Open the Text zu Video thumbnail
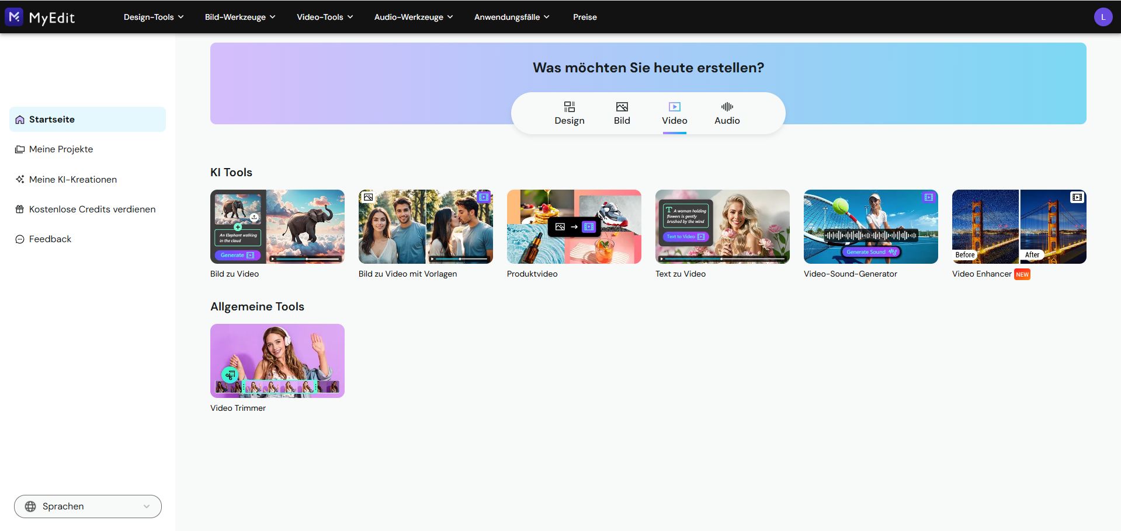 click(723, 226)
